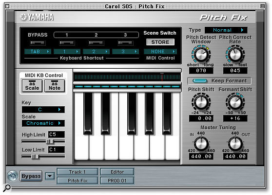Viewport: 272px width, 195px height.
Task: Click the window close box in the title bar
Action: (x=7, y=6)
